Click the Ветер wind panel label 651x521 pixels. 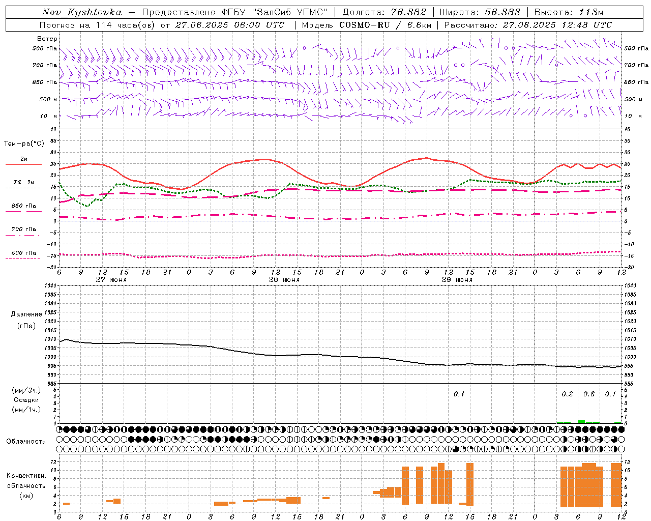[x=47, y=39]
